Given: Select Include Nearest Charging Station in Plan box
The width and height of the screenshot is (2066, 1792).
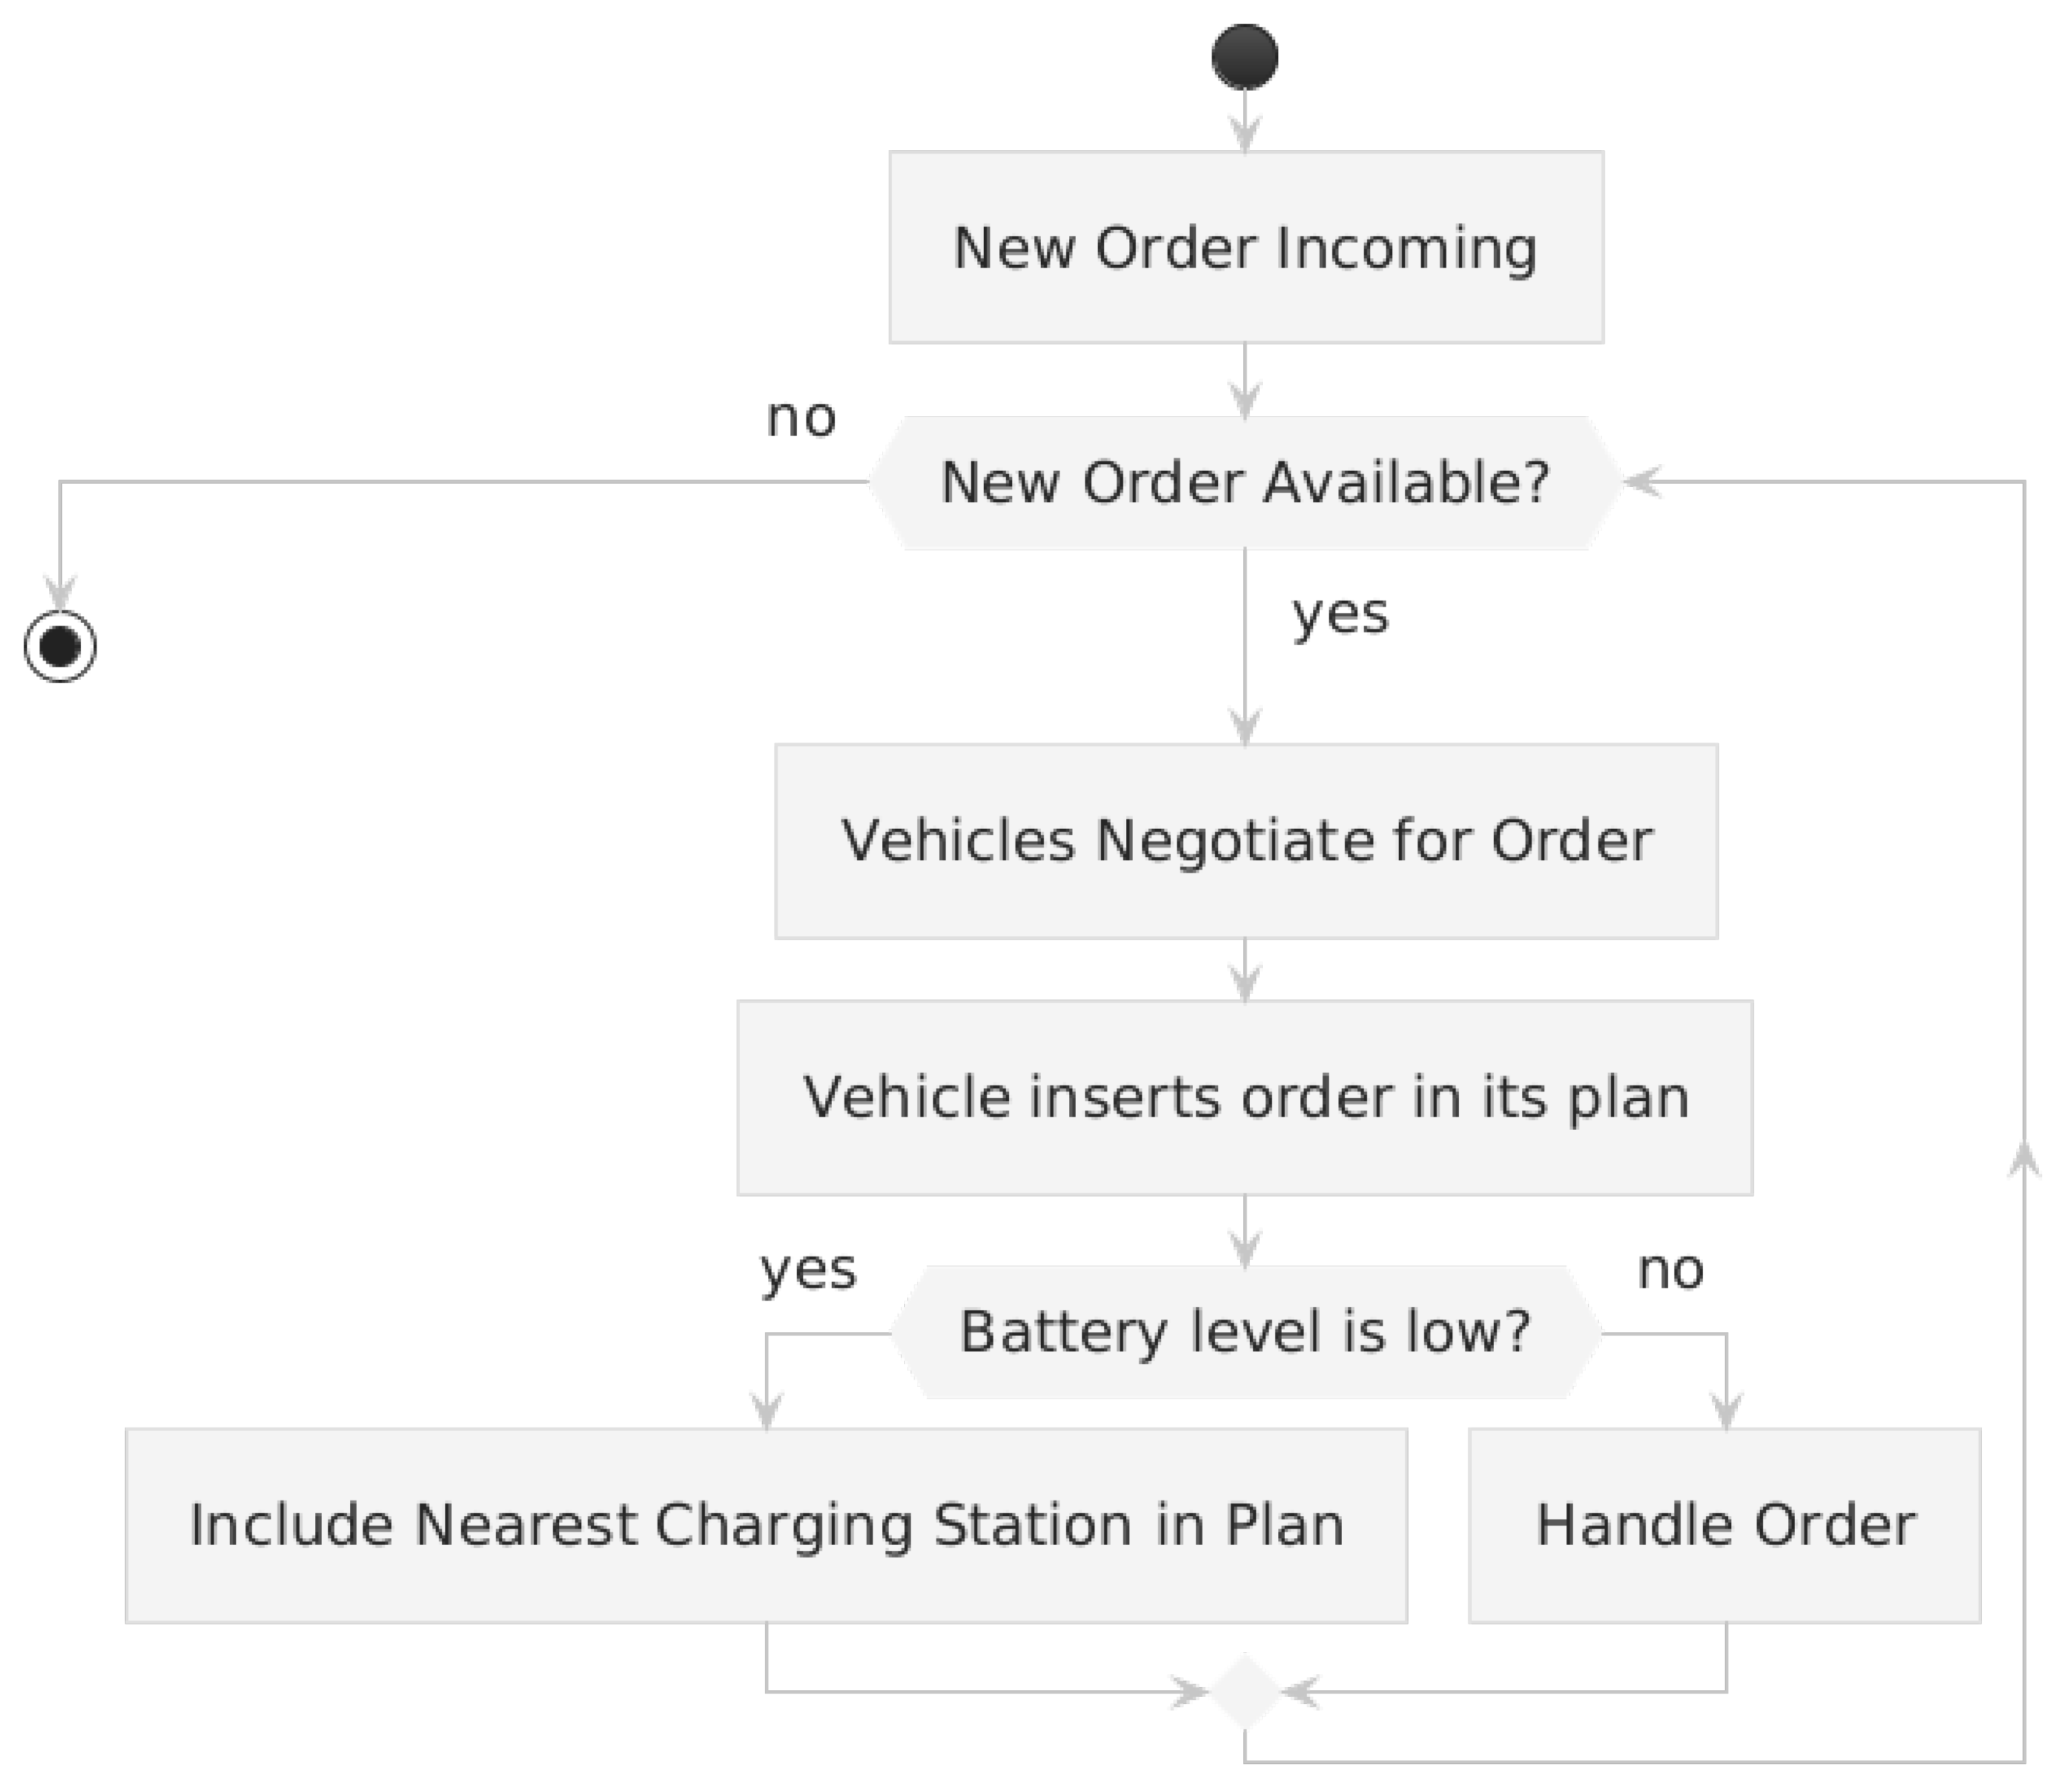Looking at the screenshot, I should [x=766, y=1525].
